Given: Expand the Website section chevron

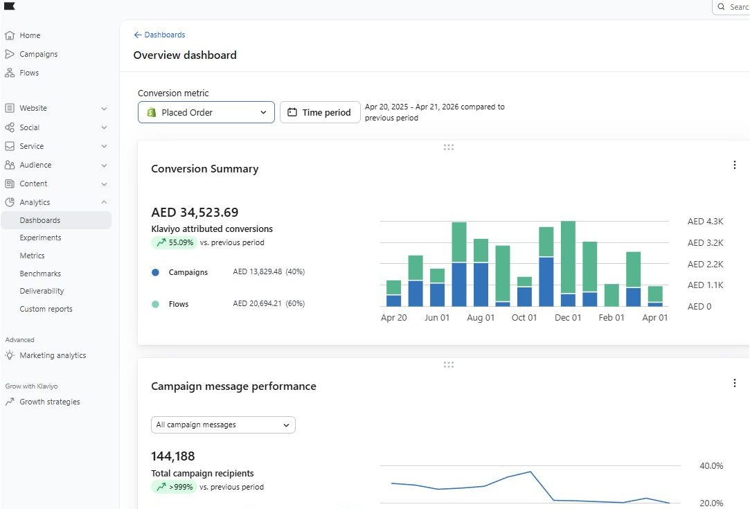Looking at the screenshot, I should click(x=104, y=109).
